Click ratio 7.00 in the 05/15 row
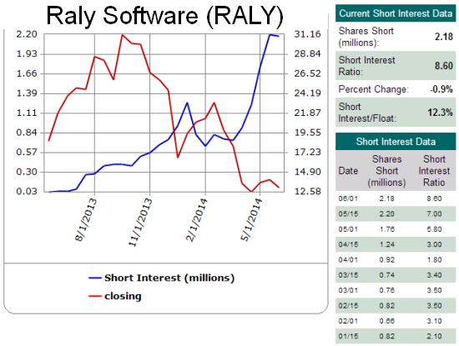The height and width of the screenshot is (346, 459). pos(434,213)
